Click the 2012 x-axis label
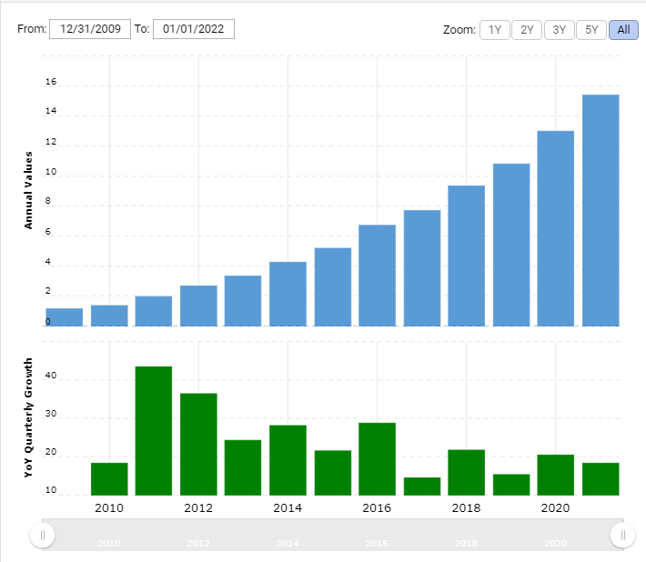Viewport: 646px width, 562px height. 198,508
